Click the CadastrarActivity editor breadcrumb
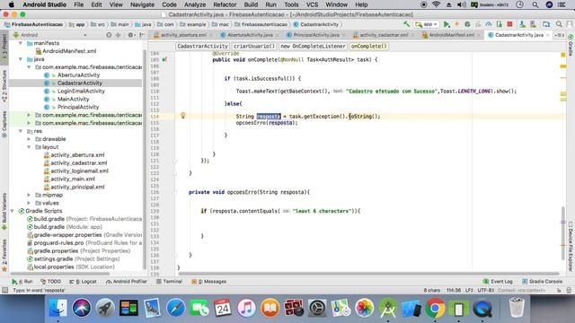 [x=202, y=46]
